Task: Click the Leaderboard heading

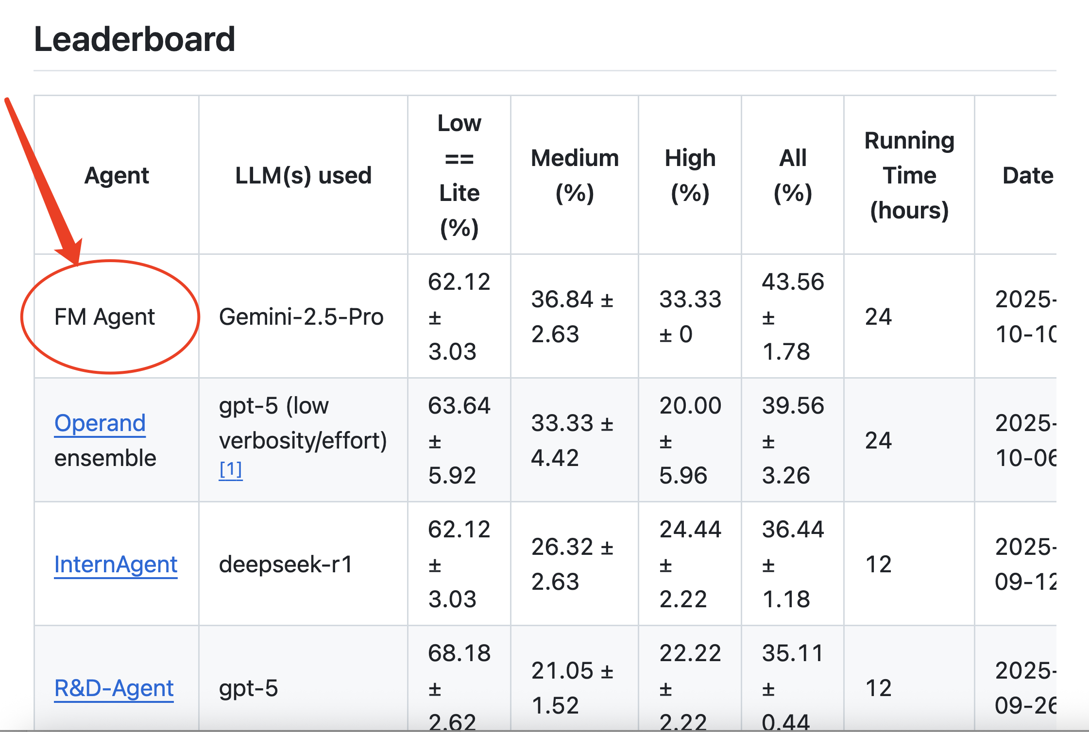Action: (x=135, y=39)
